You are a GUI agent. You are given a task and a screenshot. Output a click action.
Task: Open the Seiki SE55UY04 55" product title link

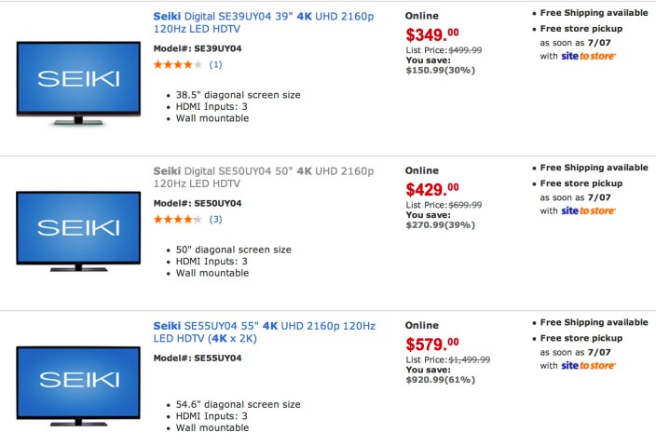click(x=264, y=331)
